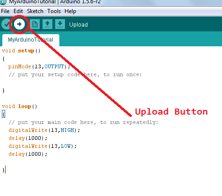Click the digitalWrite(13,LOW) line
222x196 pixels.
43,146
